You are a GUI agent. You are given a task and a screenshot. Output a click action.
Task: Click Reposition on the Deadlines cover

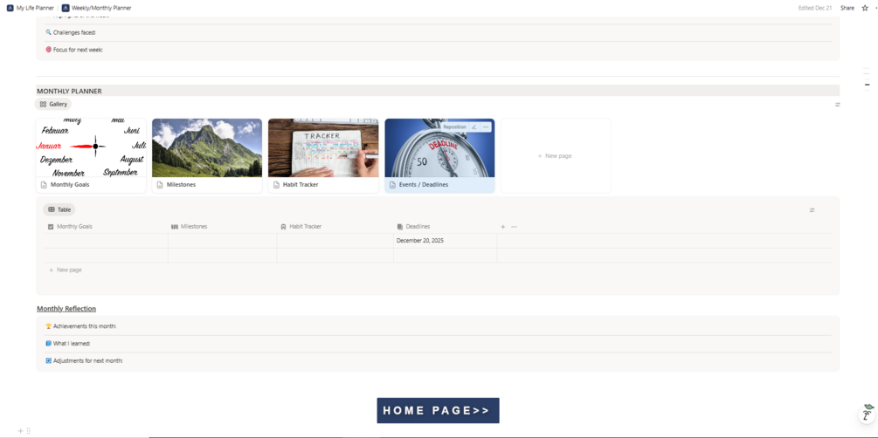point(454,127)
